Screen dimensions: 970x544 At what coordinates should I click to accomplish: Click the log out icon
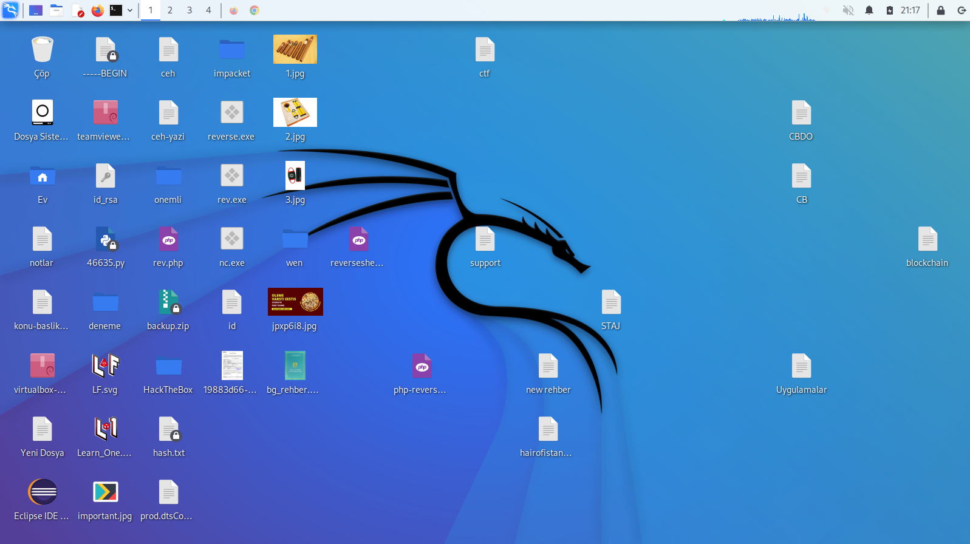pos(961,10)
